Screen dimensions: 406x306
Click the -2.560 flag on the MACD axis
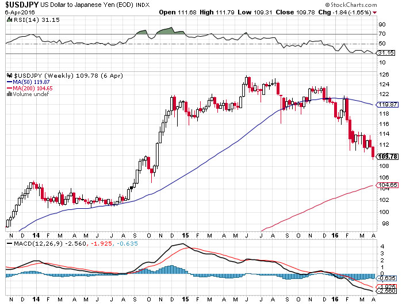[x=386, y=291]
